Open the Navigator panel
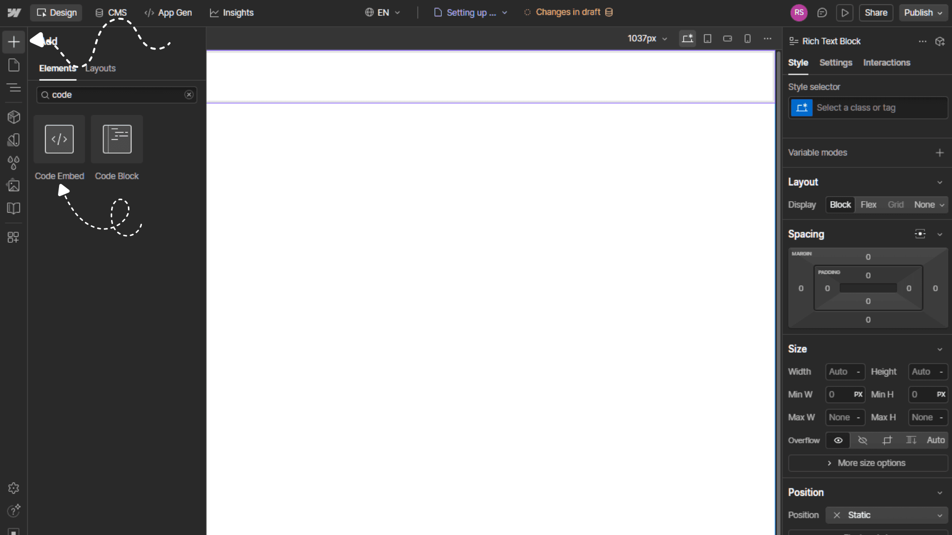The image size is (952, 535). click(13, 88)
